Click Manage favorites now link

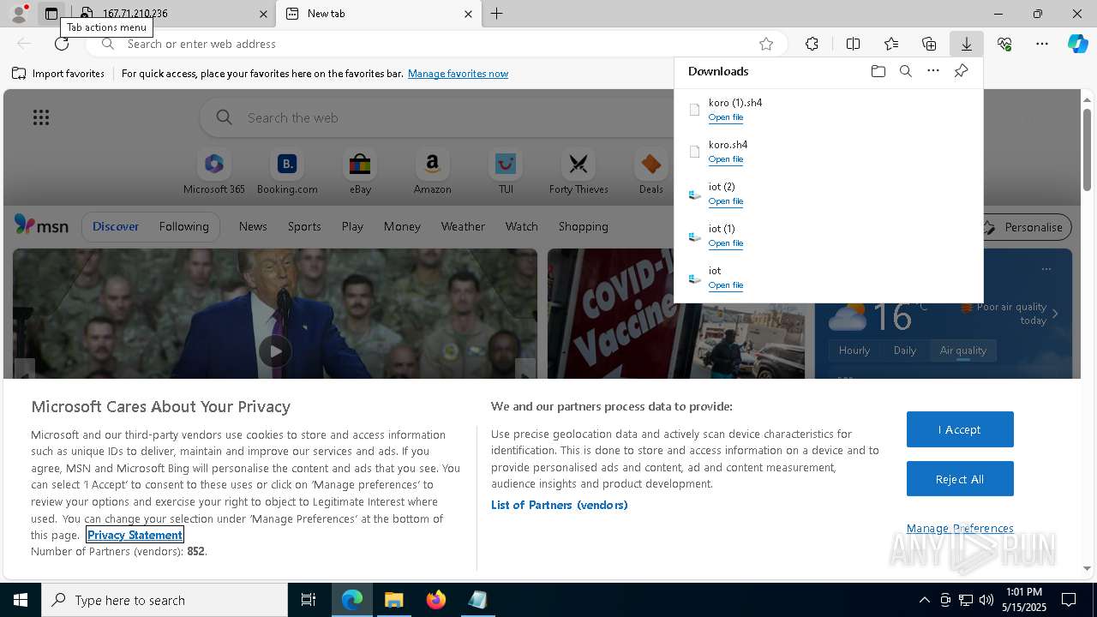click(458, 74)
